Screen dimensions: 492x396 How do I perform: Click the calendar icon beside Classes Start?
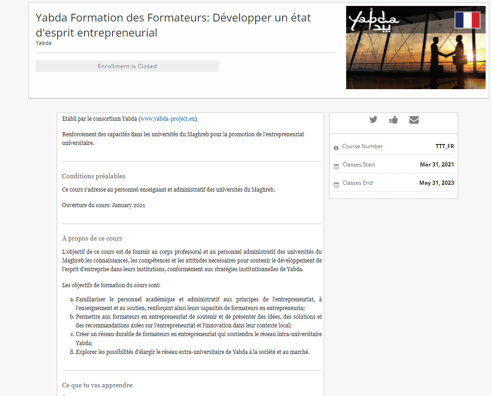pyautogui.click(x=336, y=166)
